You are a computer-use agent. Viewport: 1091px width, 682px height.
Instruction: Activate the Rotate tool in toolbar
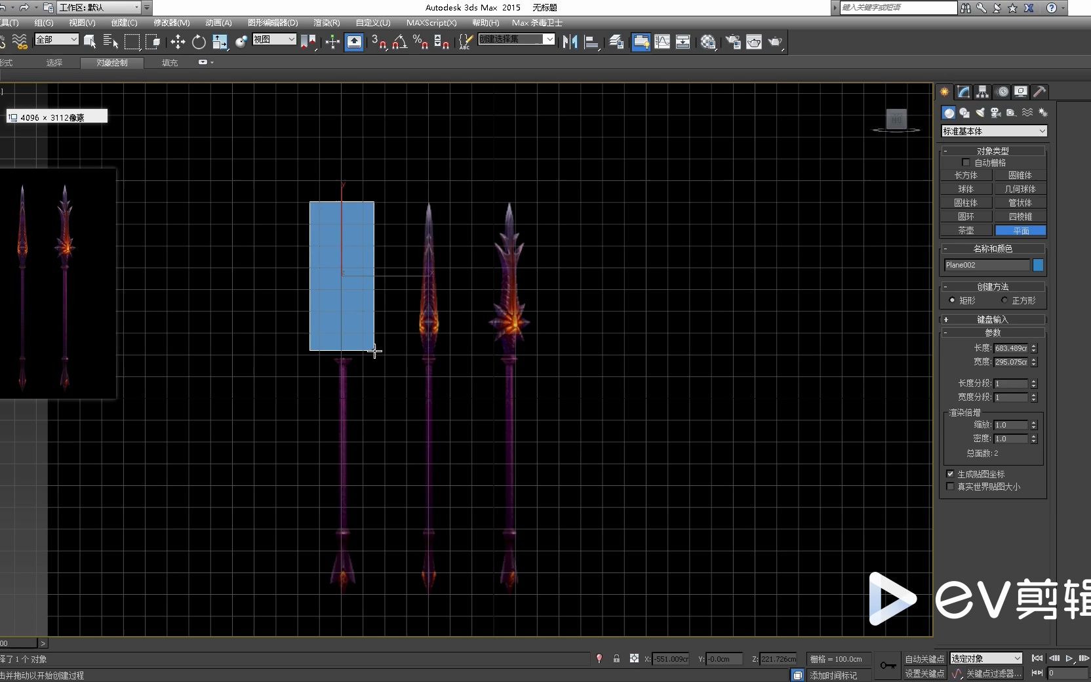(199, 42)
